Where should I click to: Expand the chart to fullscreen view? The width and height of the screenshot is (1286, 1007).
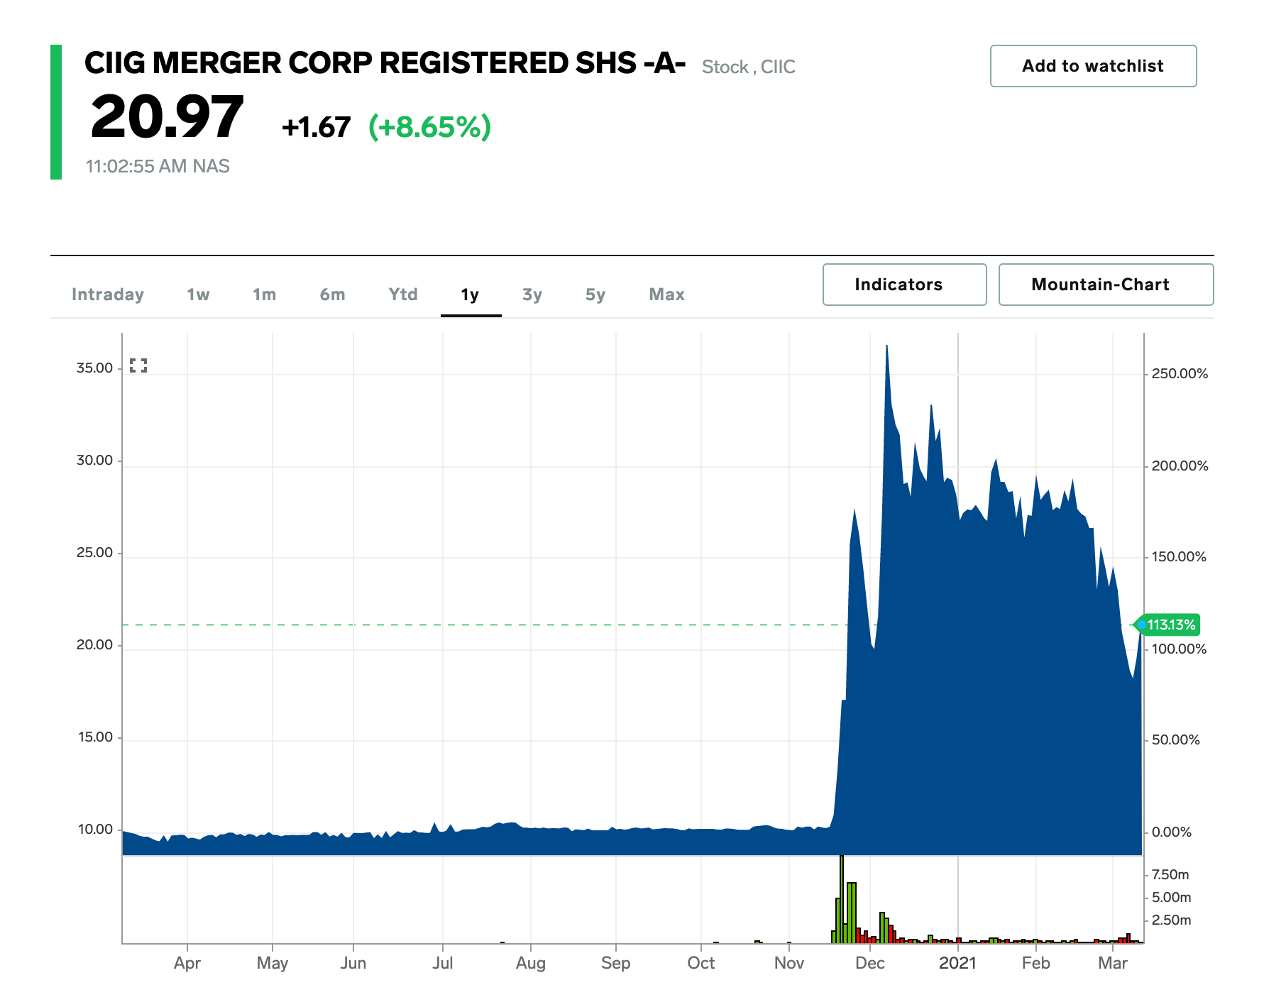(141, 365)
